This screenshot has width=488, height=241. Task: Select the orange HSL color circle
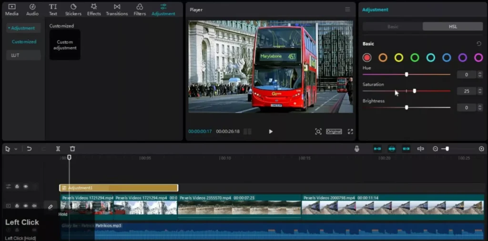(383, 58)
